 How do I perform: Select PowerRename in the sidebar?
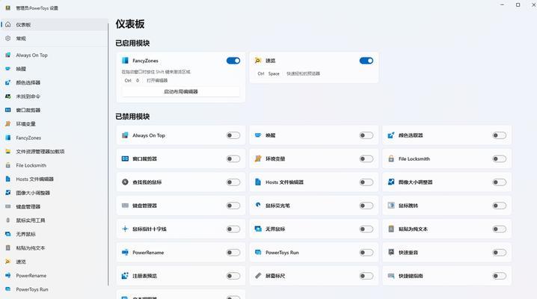pyautogui.click(x=54, y=275)
